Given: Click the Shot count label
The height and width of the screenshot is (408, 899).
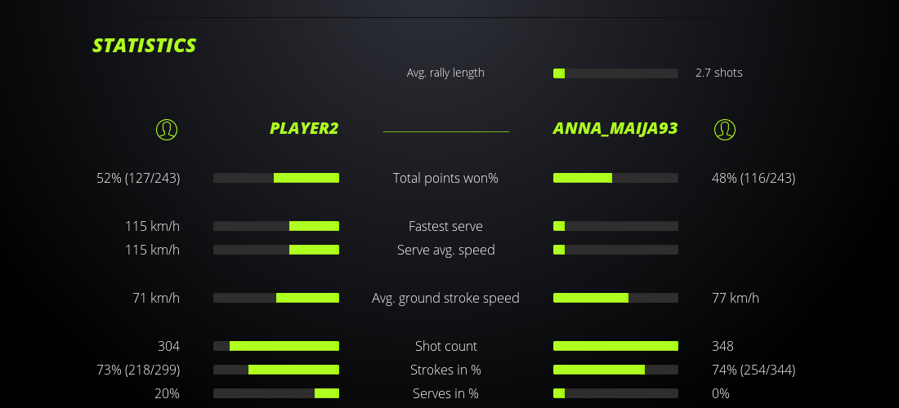Looking at the screenshot, I should (x=445, y=346).
